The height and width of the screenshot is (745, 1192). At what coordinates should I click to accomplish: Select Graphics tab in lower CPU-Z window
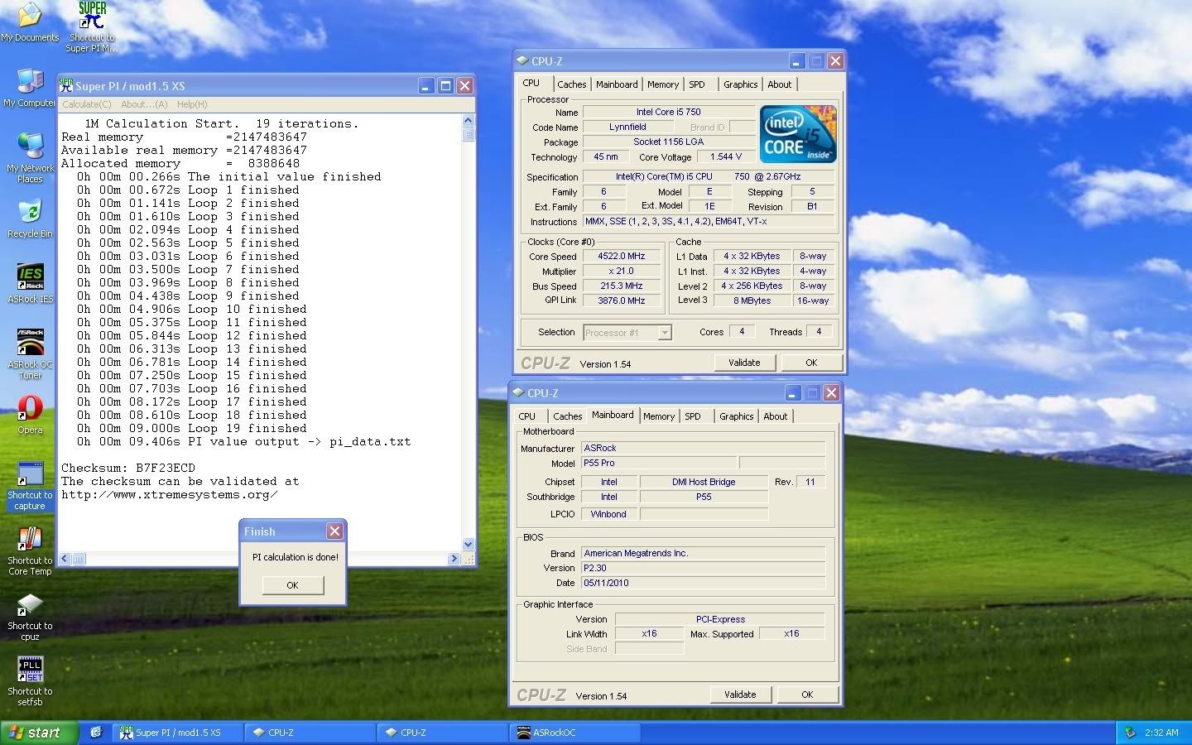736,416
